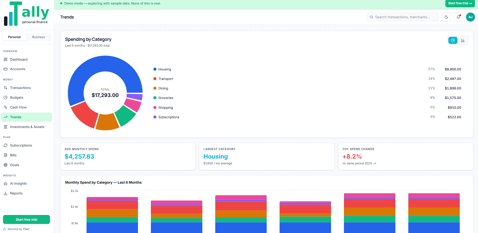Click the Trends arrow icon

tap(6, 117)
